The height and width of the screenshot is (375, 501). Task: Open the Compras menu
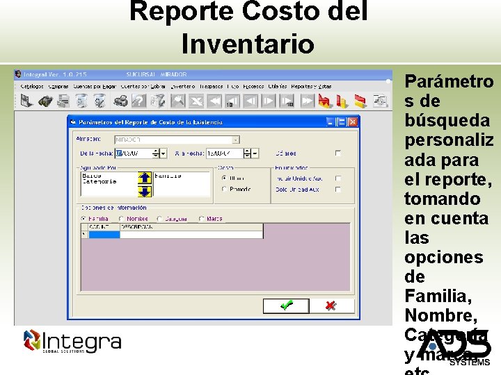(x=58, y=86)
